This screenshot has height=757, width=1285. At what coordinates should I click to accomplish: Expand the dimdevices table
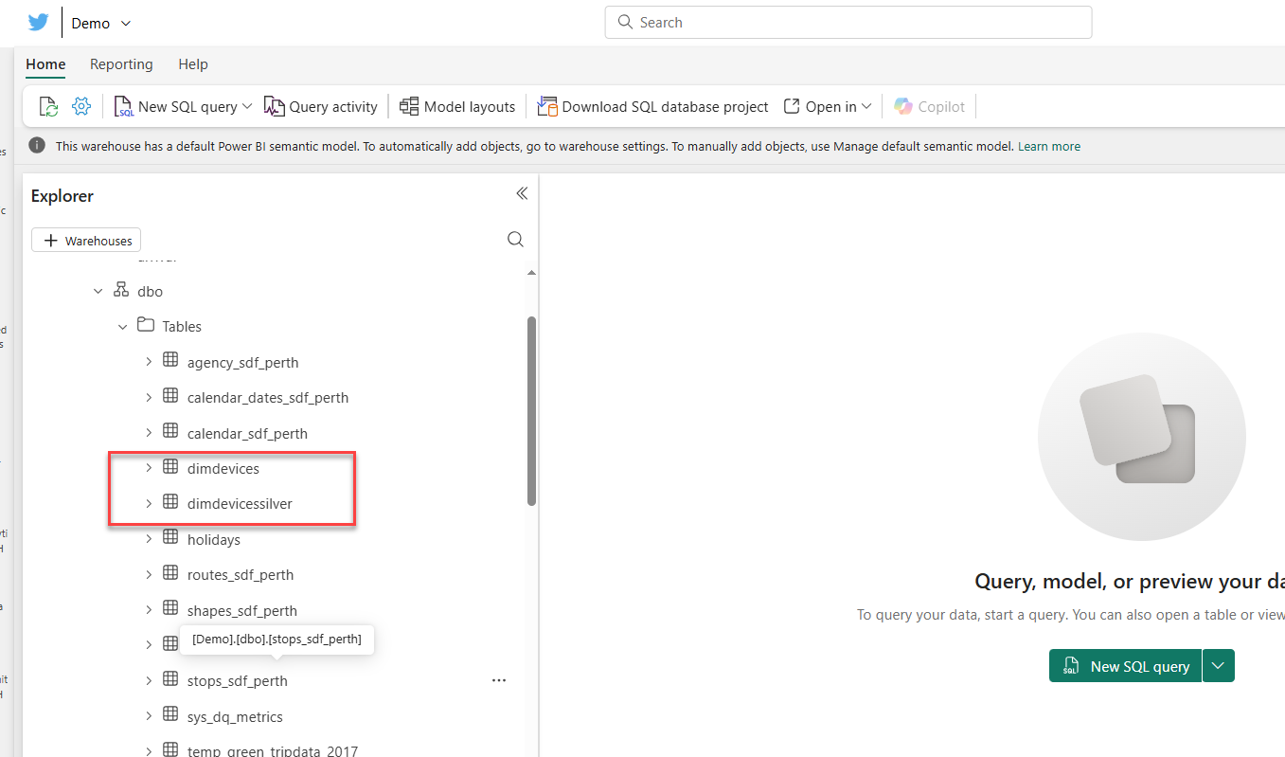point(149,468)
